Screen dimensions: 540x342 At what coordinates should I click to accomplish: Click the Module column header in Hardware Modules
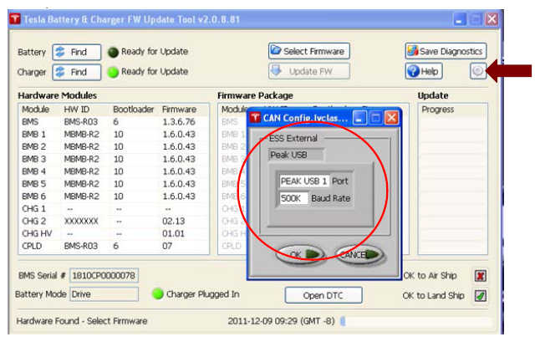(35, 110)
